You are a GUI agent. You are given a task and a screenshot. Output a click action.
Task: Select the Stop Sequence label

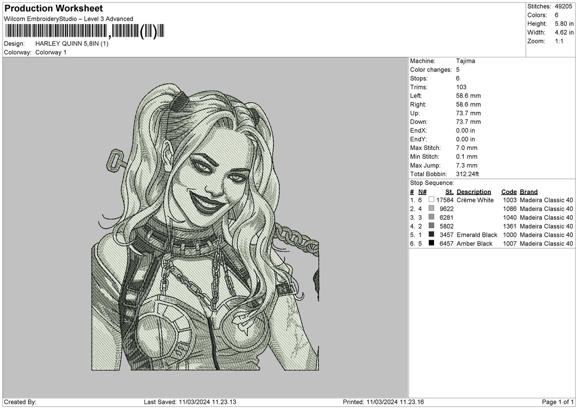[432, 183]
